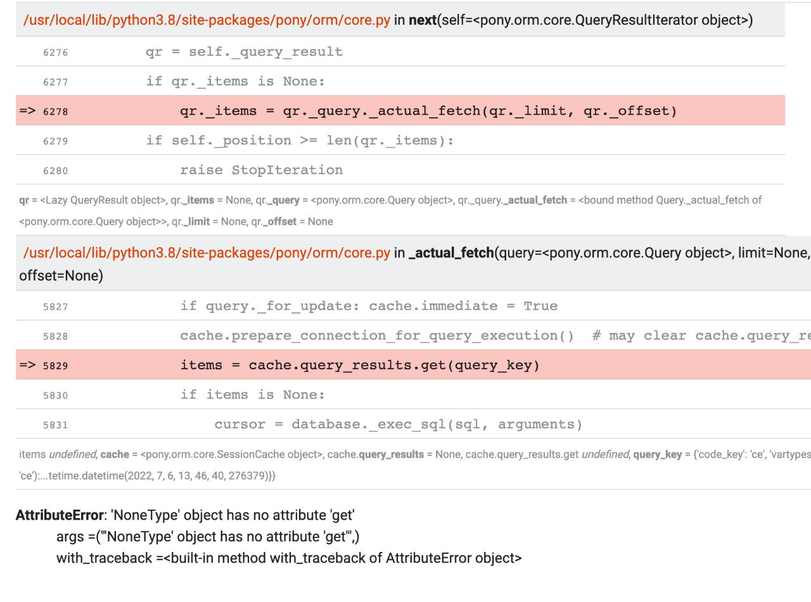Click line number 5830

[x=55, y=395]
